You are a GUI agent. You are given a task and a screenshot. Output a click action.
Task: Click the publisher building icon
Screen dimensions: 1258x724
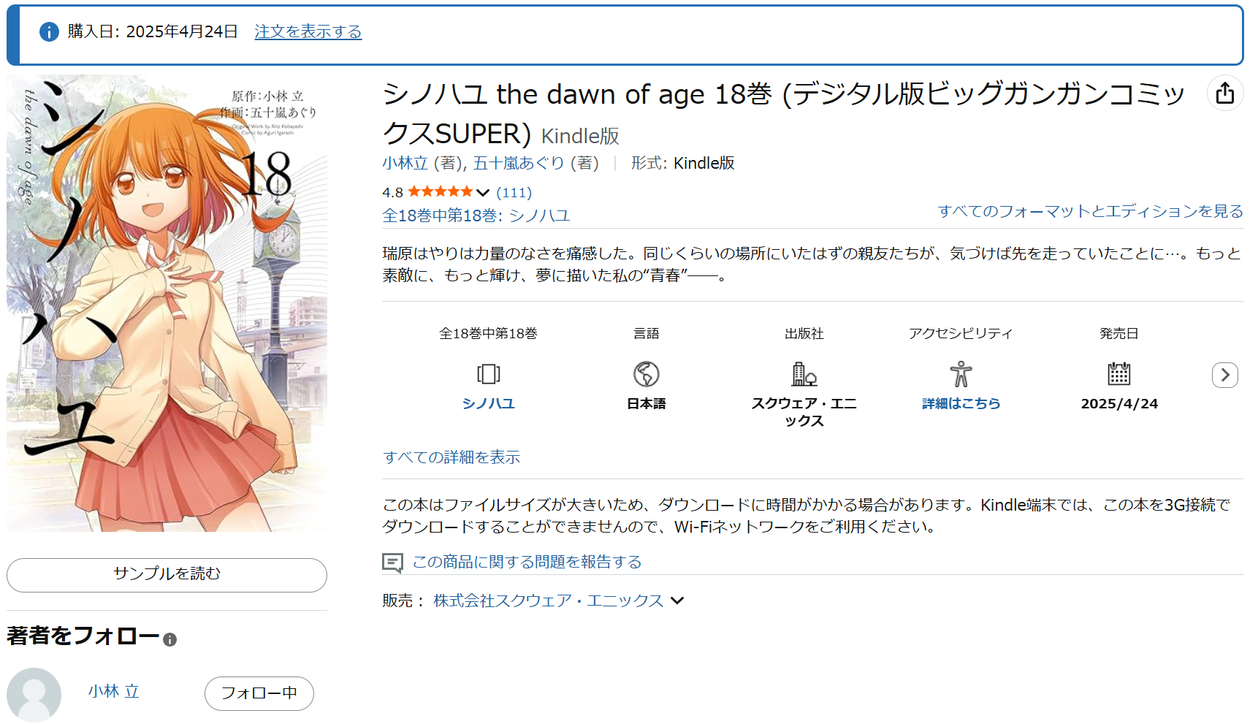tap(804, 374)
